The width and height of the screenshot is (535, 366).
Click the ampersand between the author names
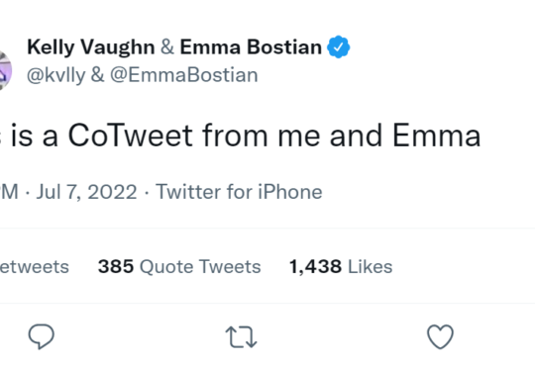[x=167, y=47]
